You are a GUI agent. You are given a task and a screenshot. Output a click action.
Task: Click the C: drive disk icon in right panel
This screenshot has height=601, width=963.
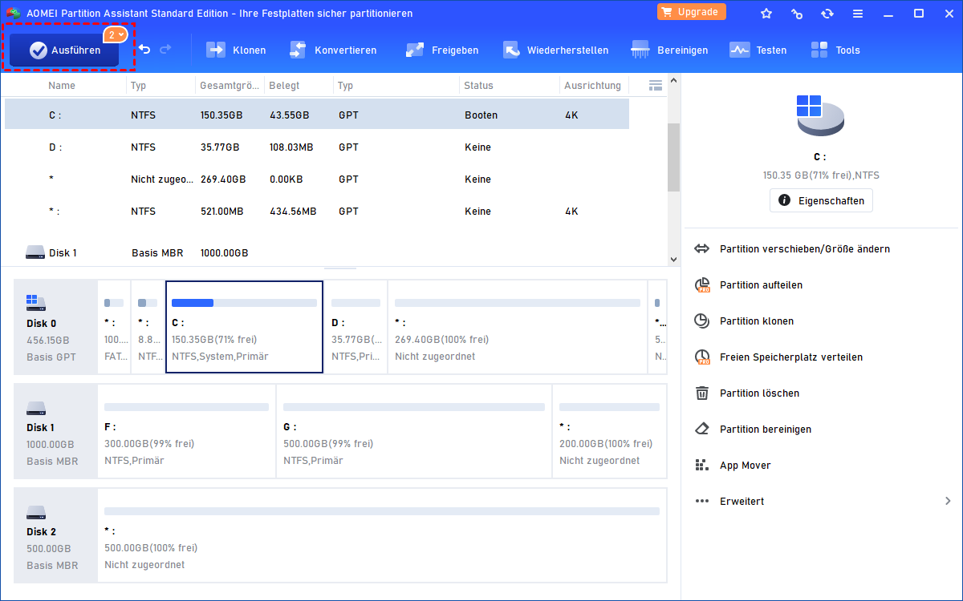click(820, 115)
